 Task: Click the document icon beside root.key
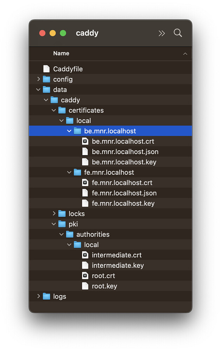[x=85, y=286]
